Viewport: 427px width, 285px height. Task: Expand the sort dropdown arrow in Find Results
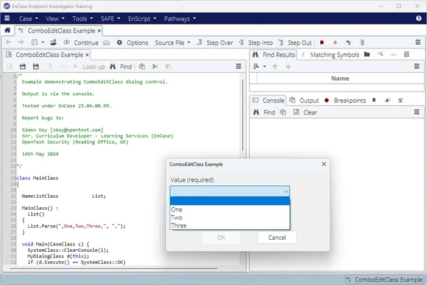264,67
